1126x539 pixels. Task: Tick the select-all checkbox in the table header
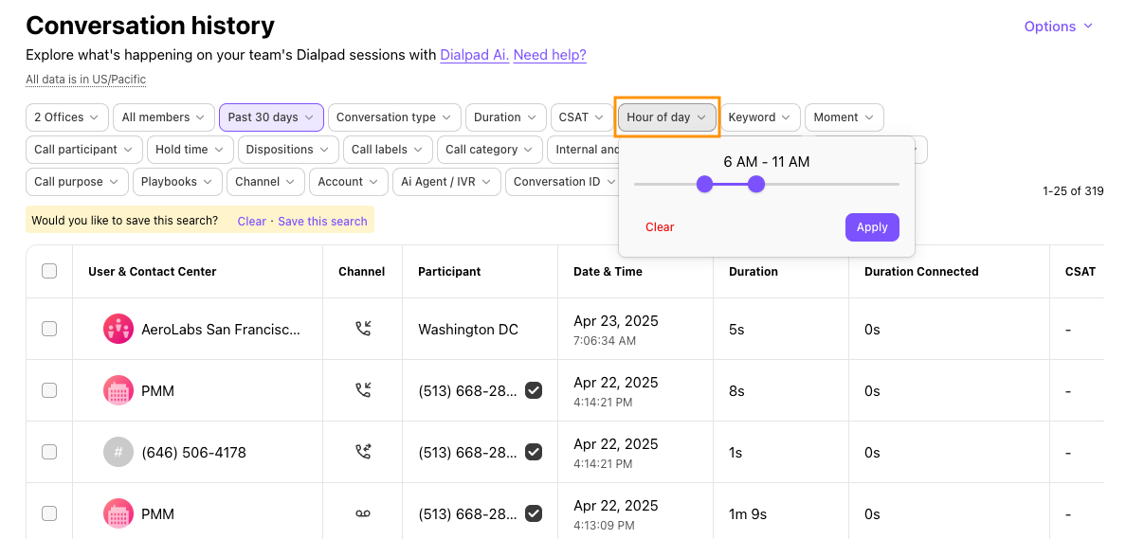[49, 271]
